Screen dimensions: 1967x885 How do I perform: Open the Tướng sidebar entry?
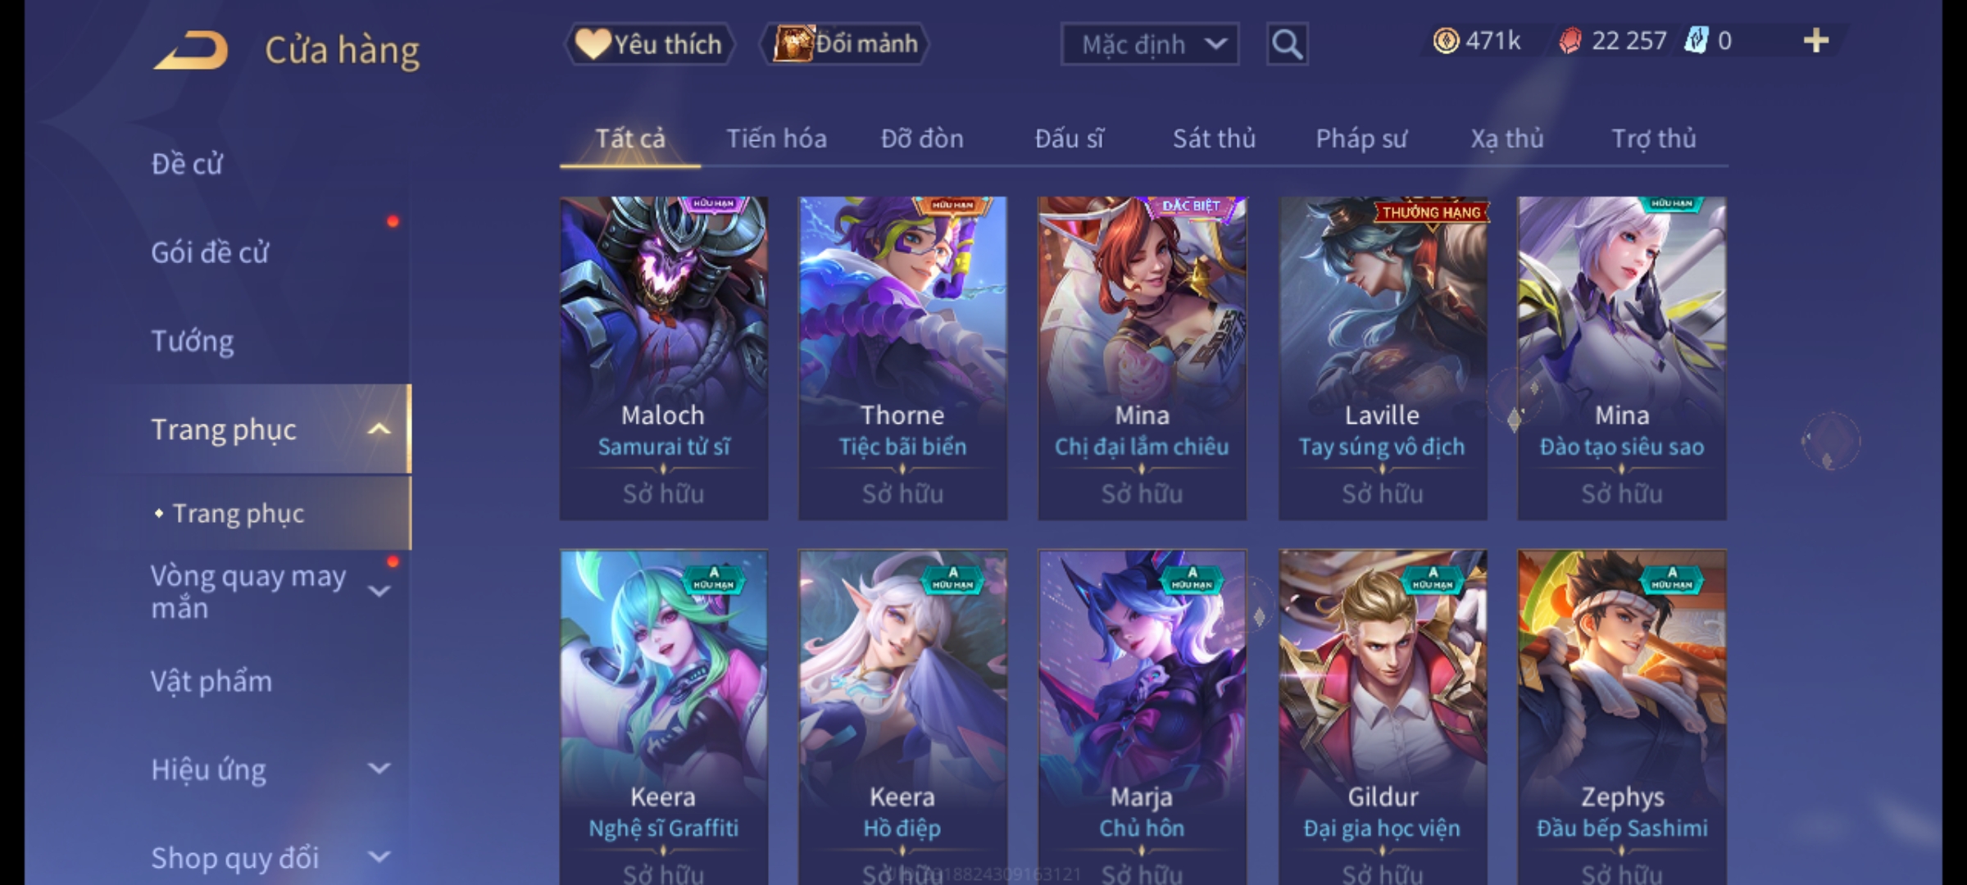[193, 341]
